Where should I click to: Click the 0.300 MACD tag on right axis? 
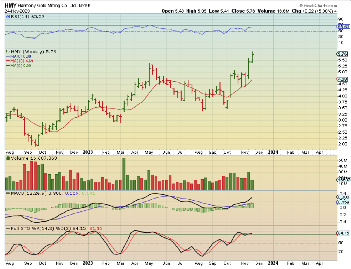343,197
